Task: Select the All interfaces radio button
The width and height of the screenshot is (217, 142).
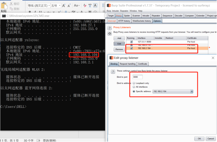Action: coord(134,87)
